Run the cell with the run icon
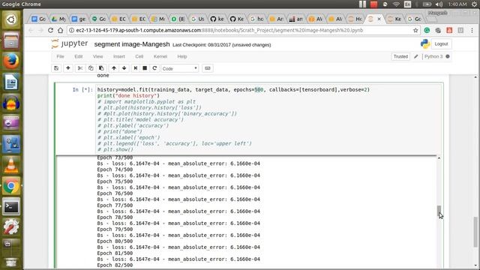This screenshot has width=480, height=270. coord(136,68)
